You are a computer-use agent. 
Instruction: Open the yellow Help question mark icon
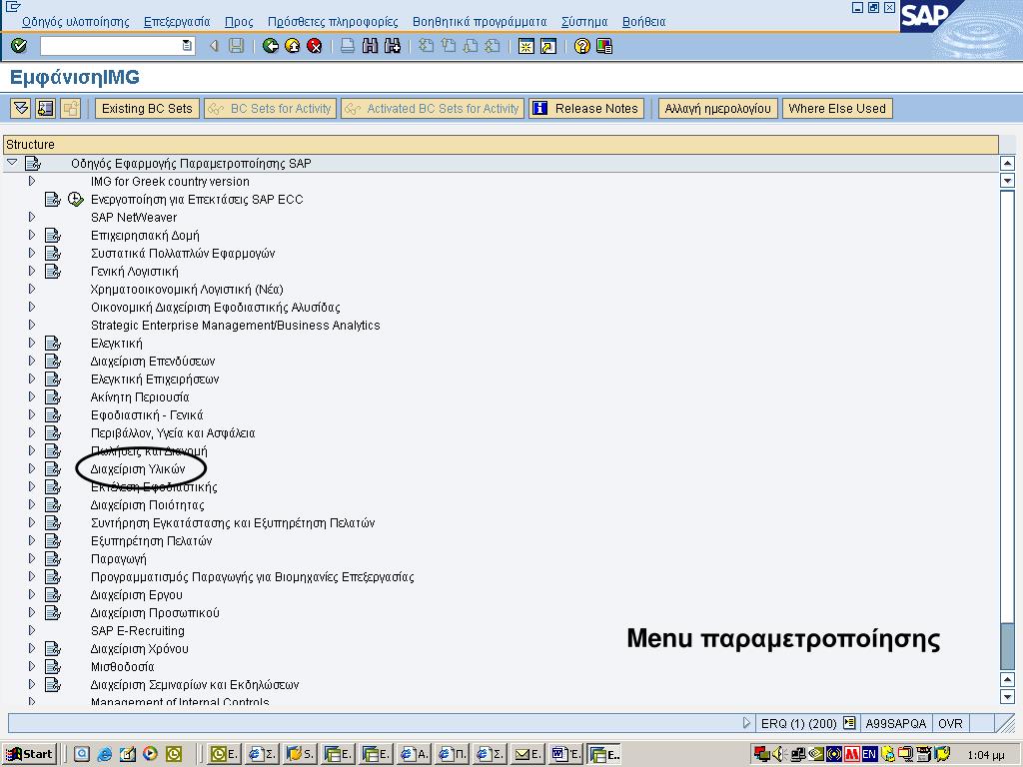(x=582, y=46)
